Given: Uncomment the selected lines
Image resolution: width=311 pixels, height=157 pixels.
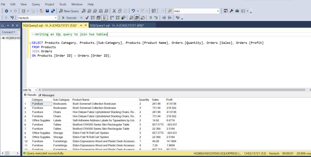Looking at the screenshot, I should point(156,18).
